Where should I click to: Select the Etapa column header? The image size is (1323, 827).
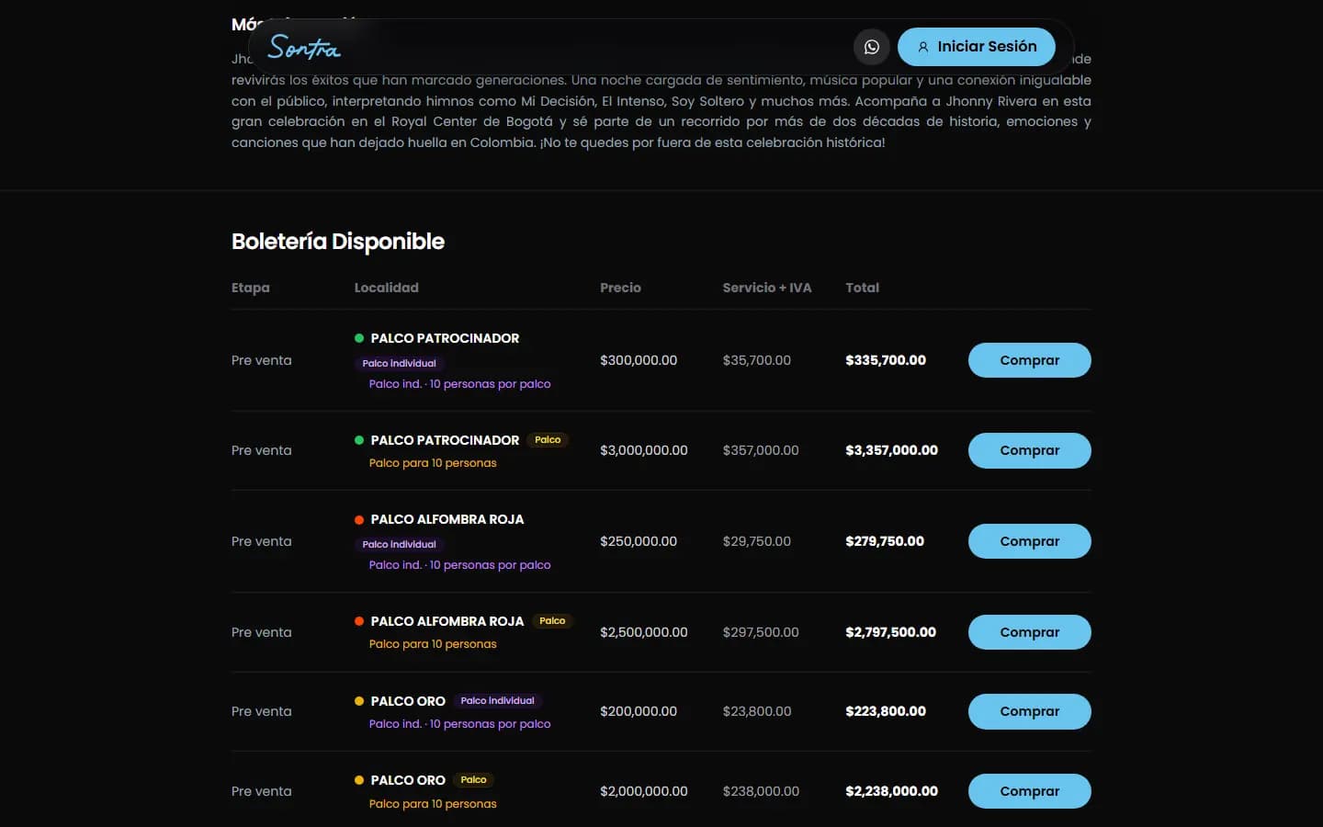coord(250,288)
